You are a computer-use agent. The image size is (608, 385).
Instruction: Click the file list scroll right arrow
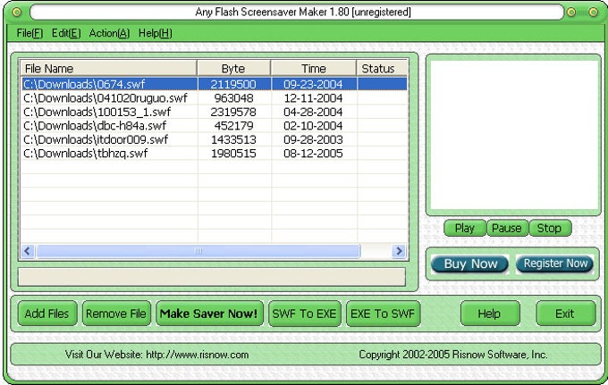coord(399,251)
